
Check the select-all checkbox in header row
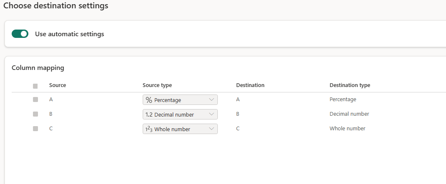[x=35, y=86]
